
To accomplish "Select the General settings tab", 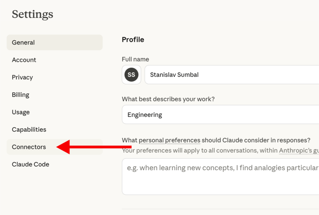I will (55, 42).
